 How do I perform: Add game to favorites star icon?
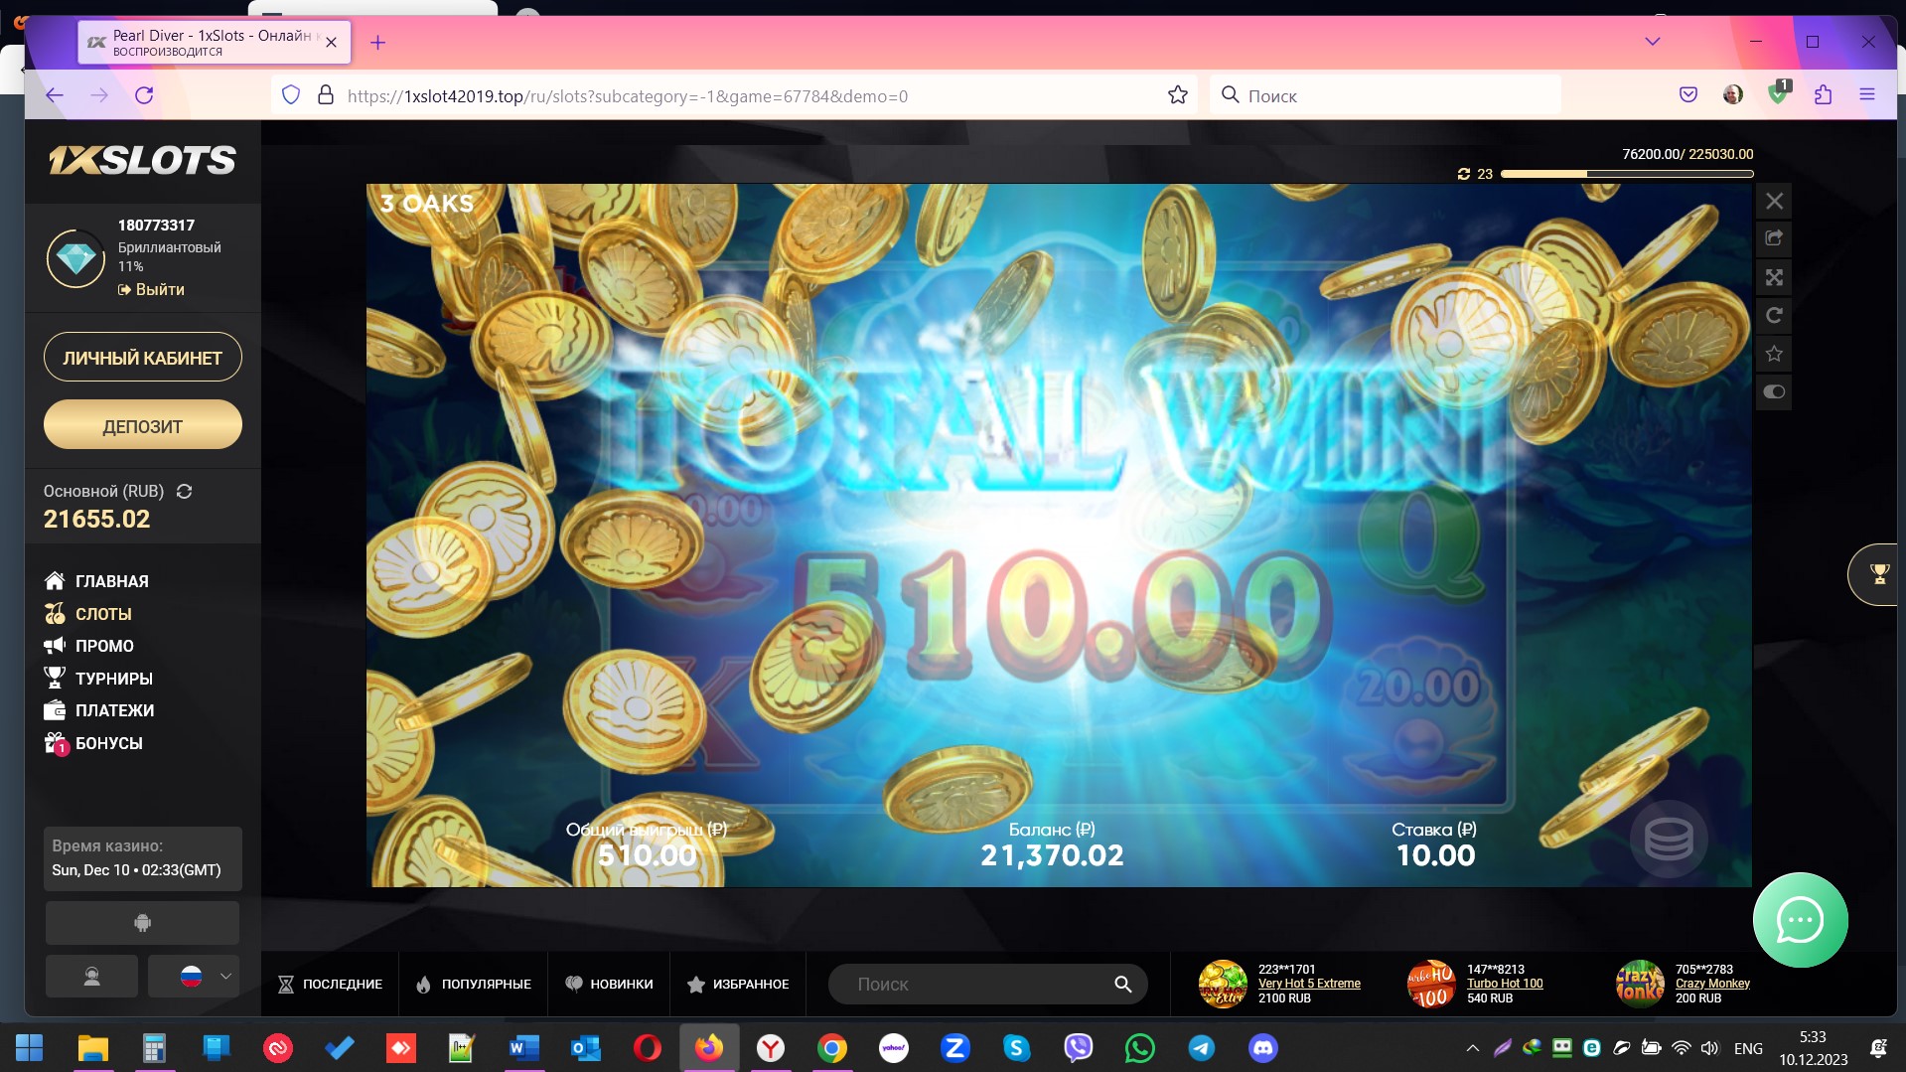(x=1774, y=354)
